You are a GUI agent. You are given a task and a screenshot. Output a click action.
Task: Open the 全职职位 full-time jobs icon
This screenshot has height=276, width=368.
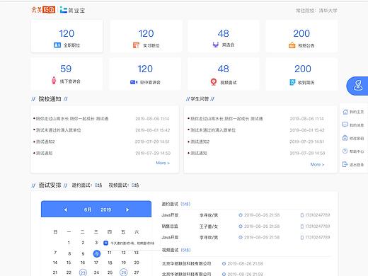[x=57, y=45]
